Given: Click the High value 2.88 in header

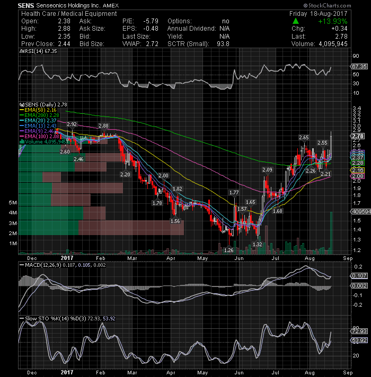Looking at the screenshot, I should coord(64,29).
